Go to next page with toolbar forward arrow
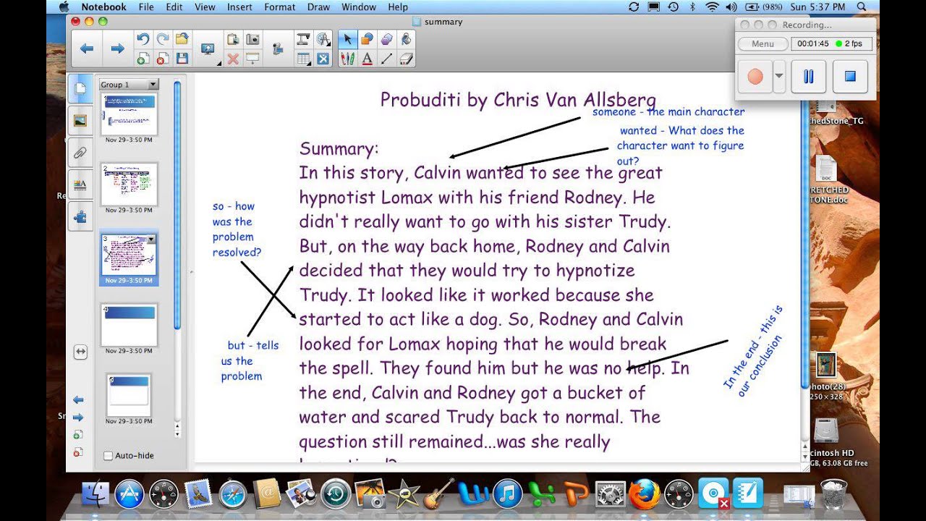 117,48
